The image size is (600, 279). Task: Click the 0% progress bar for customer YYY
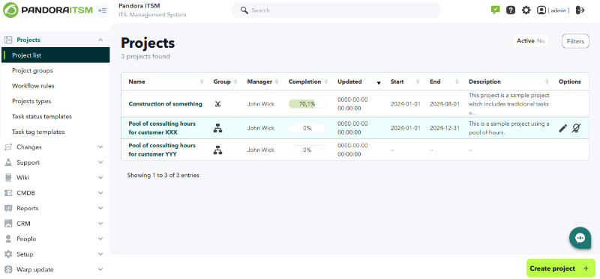[307, 150]
